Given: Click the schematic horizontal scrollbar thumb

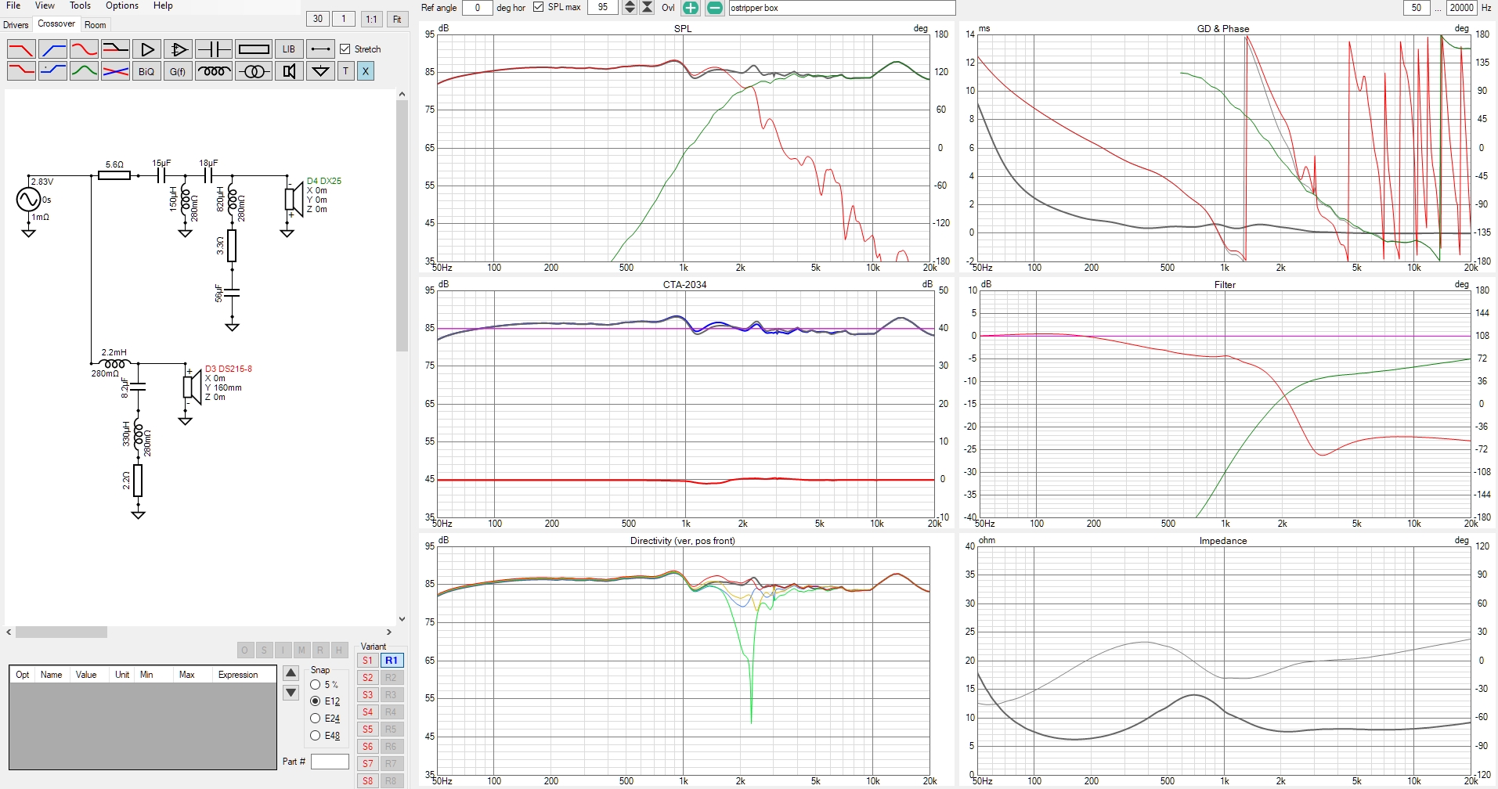Looking at the screenshot, I should [61, 632].
